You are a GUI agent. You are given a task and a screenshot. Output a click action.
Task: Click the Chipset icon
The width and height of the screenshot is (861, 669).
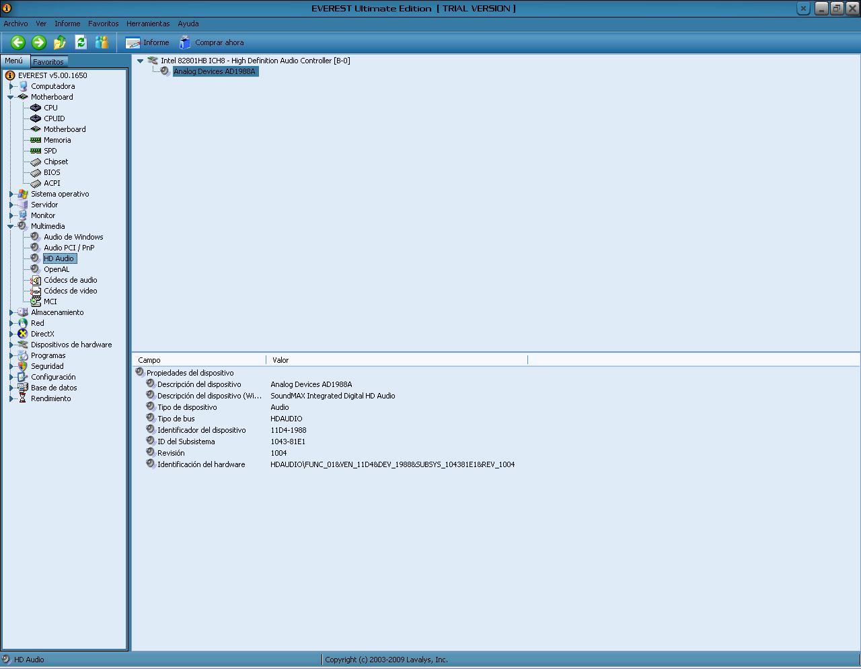click(36, 162)
